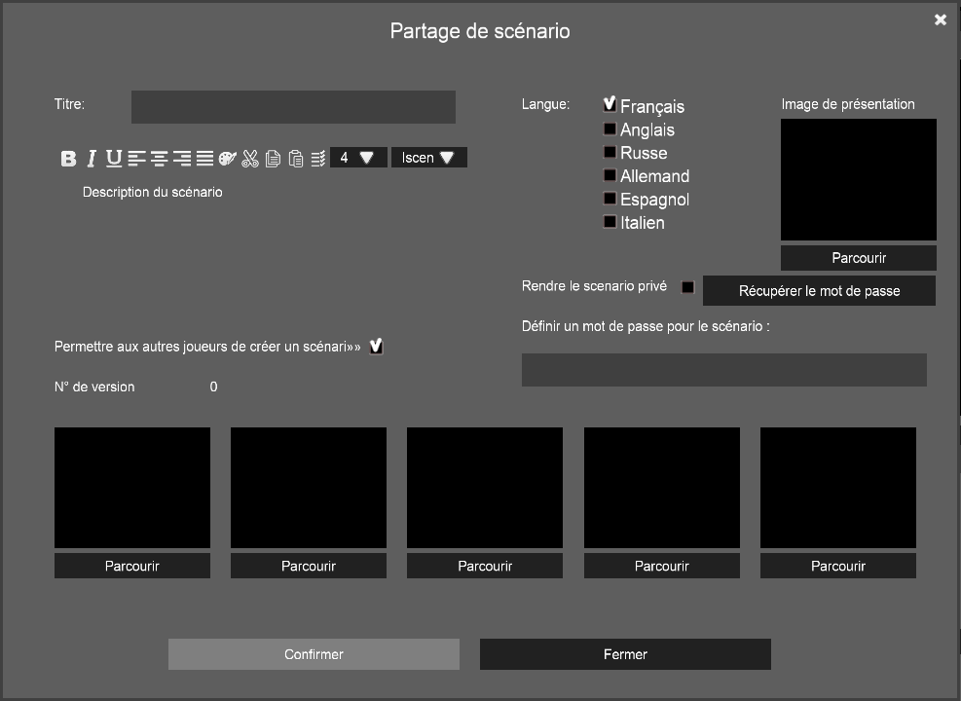The image size is (961, 701).
Task: Click the Titre input field
Action: pyautogui.click(x=293, y=107)
